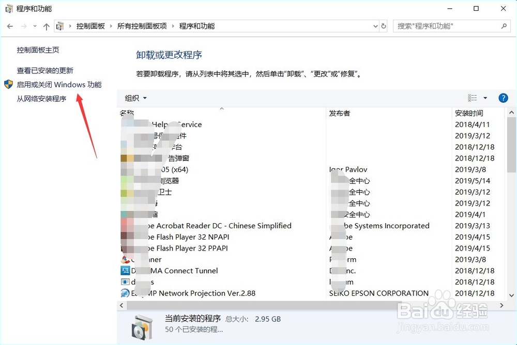Click the Control Panel icon in address bar
517x345 pixels.
59,26
